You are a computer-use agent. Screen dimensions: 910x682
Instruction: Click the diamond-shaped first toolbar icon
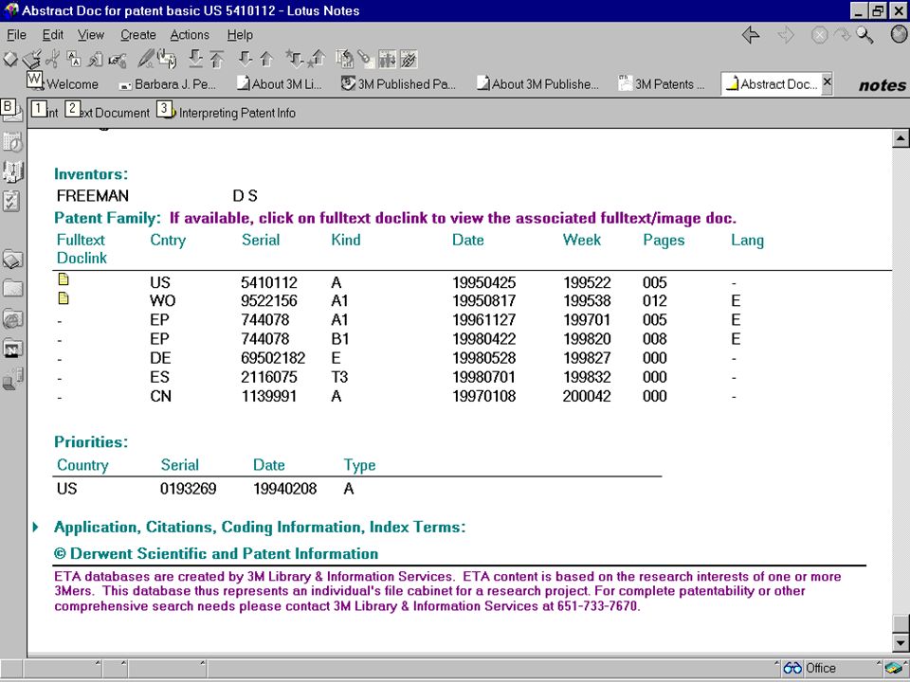pyautogui.click(x=10, y=59)
